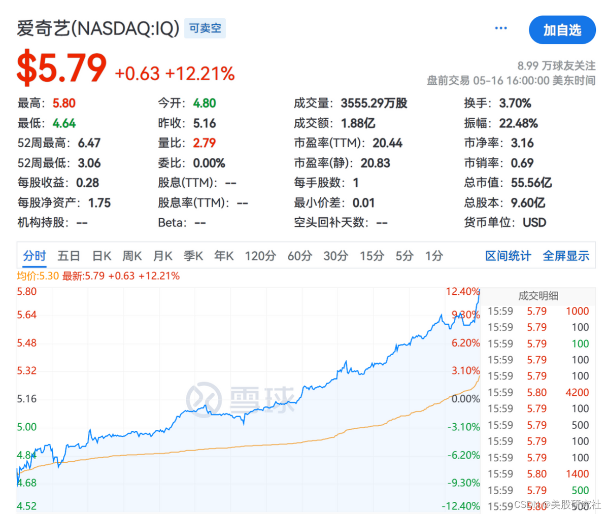Click the trade row with volume 4200

[x=538, y=392]
